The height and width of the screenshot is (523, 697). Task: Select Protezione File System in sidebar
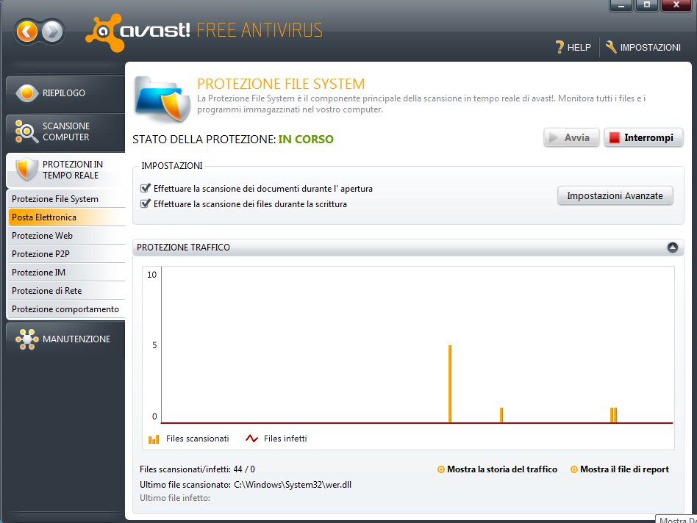coord(67,199)
